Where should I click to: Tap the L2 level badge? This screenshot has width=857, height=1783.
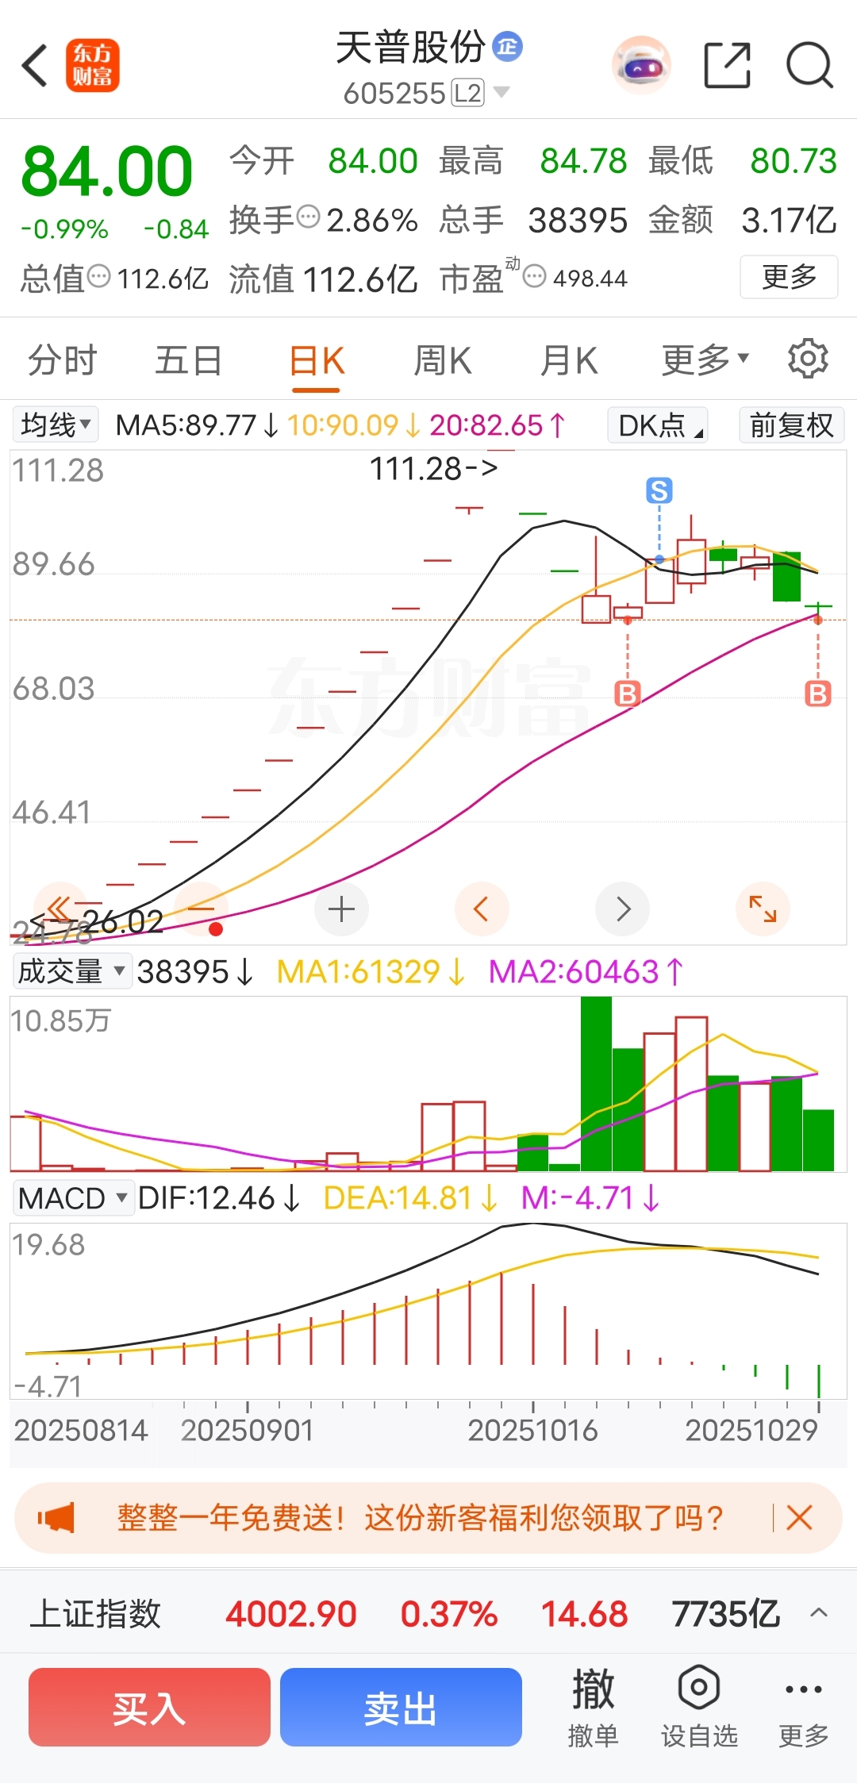467,93
